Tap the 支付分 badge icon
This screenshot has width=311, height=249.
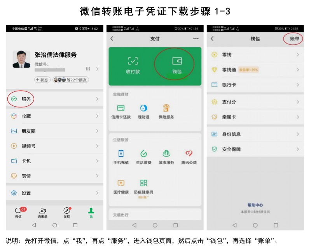[215, 102]
